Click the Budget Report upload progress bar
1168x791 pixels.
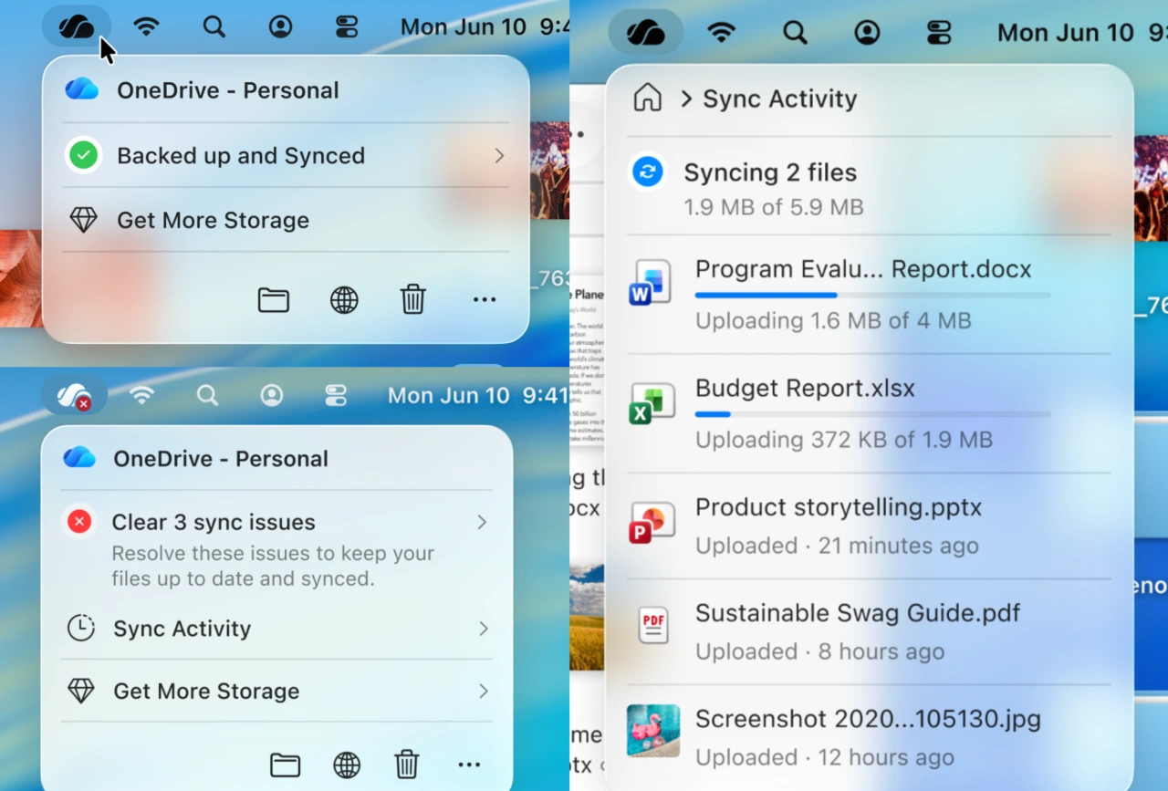pyautogui.click(x=871, y=414)
